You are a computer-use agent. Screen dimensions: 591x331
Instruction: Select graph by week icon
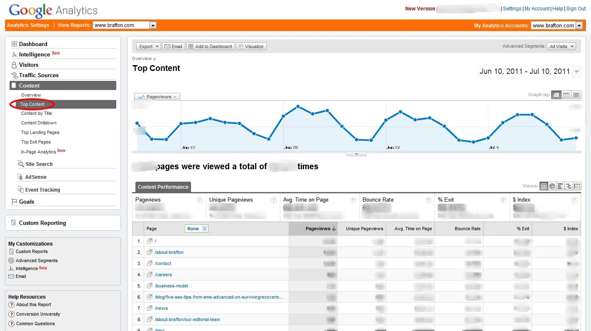tap(566, 95)
